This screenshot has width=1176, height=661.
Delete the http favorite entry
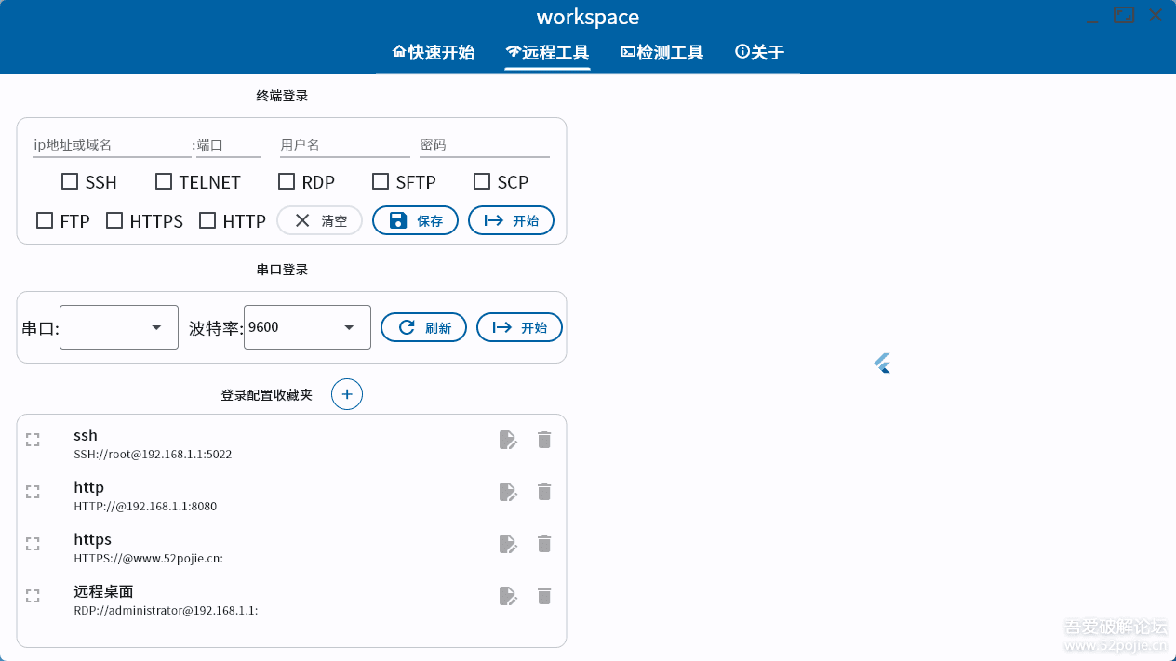click(x=544, y=492)
